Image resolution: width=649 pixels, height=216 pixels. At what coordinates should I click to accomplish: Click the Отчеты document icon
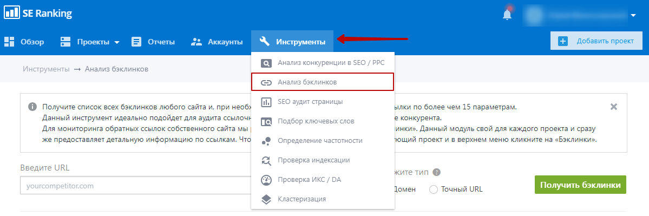coord(136,41)
